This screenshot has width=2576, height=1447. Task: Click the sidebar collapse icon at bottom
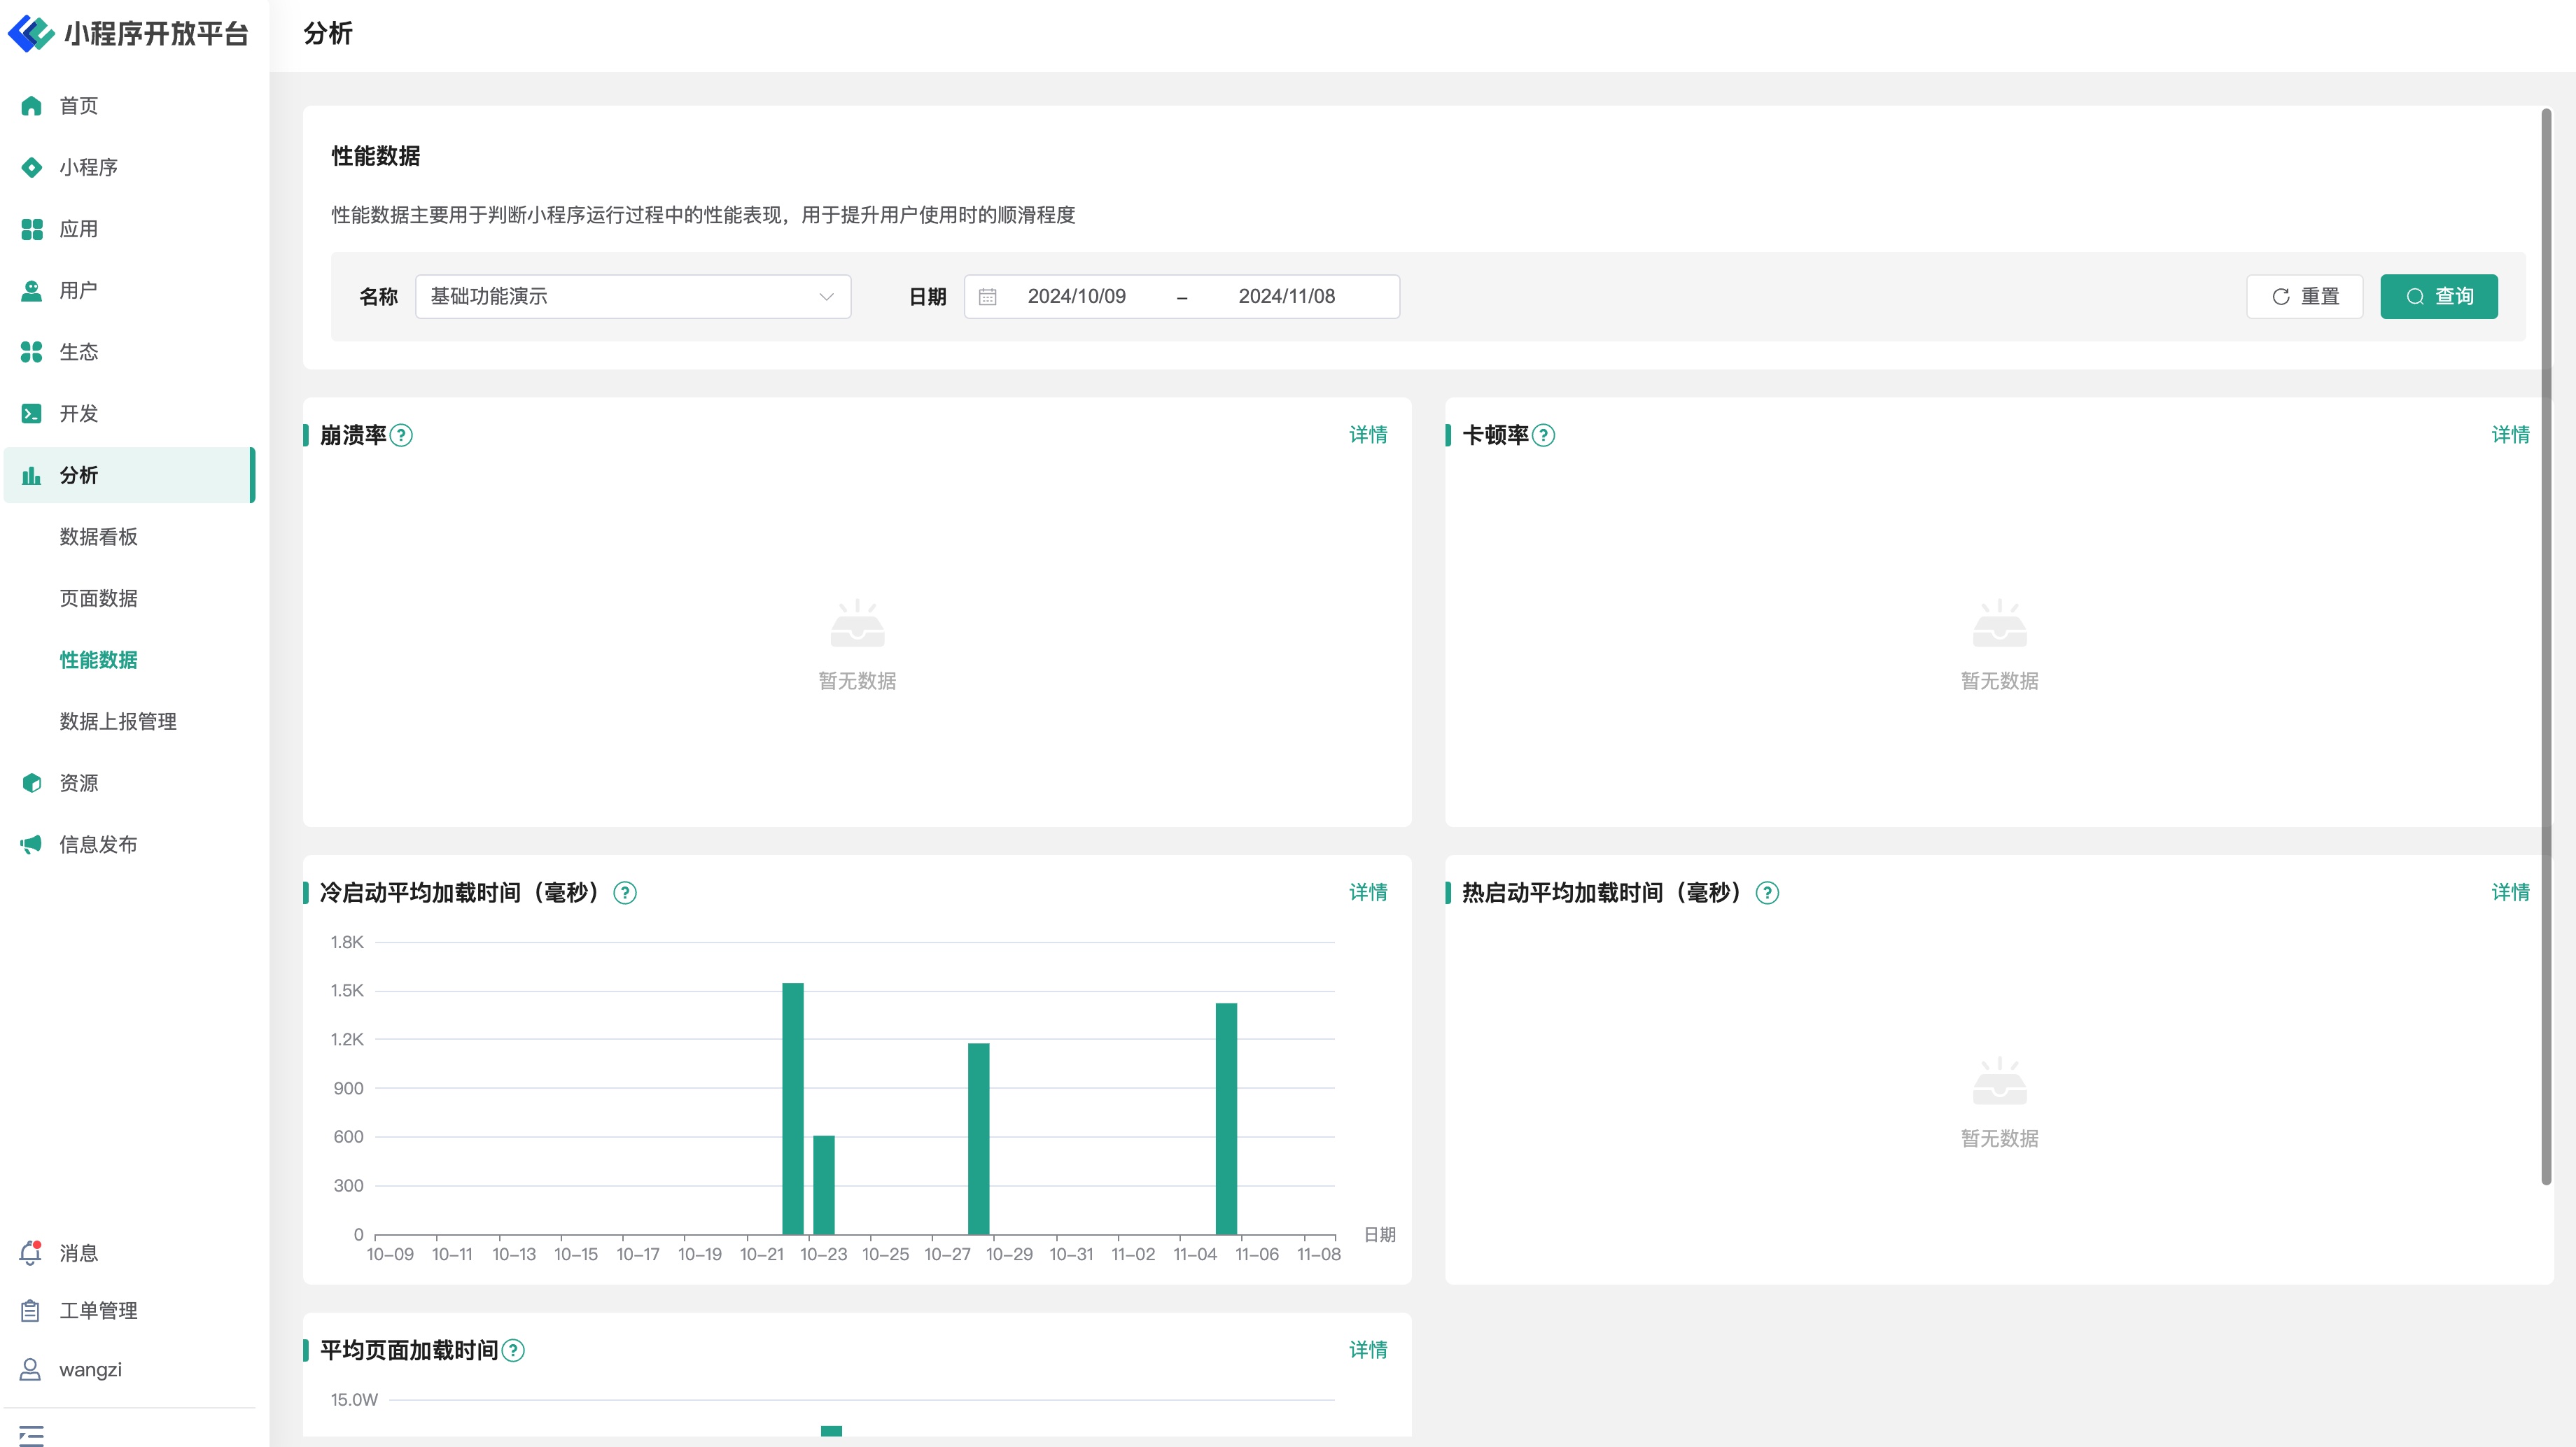point(31,1435)
